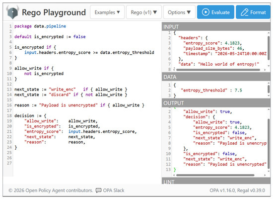
Task: Click the scroll-down arrow of OUTPUT panel
Action: tap(269, 171)
